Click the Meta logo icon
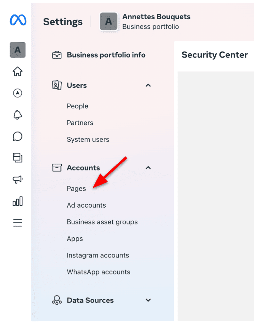This screenshot has width=254, height=323. point(18,20)
